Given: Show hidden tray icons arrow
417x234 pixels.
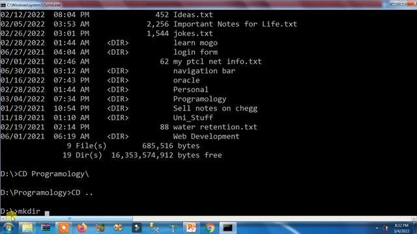Looking at the screenshot, I should coord(377,228).
